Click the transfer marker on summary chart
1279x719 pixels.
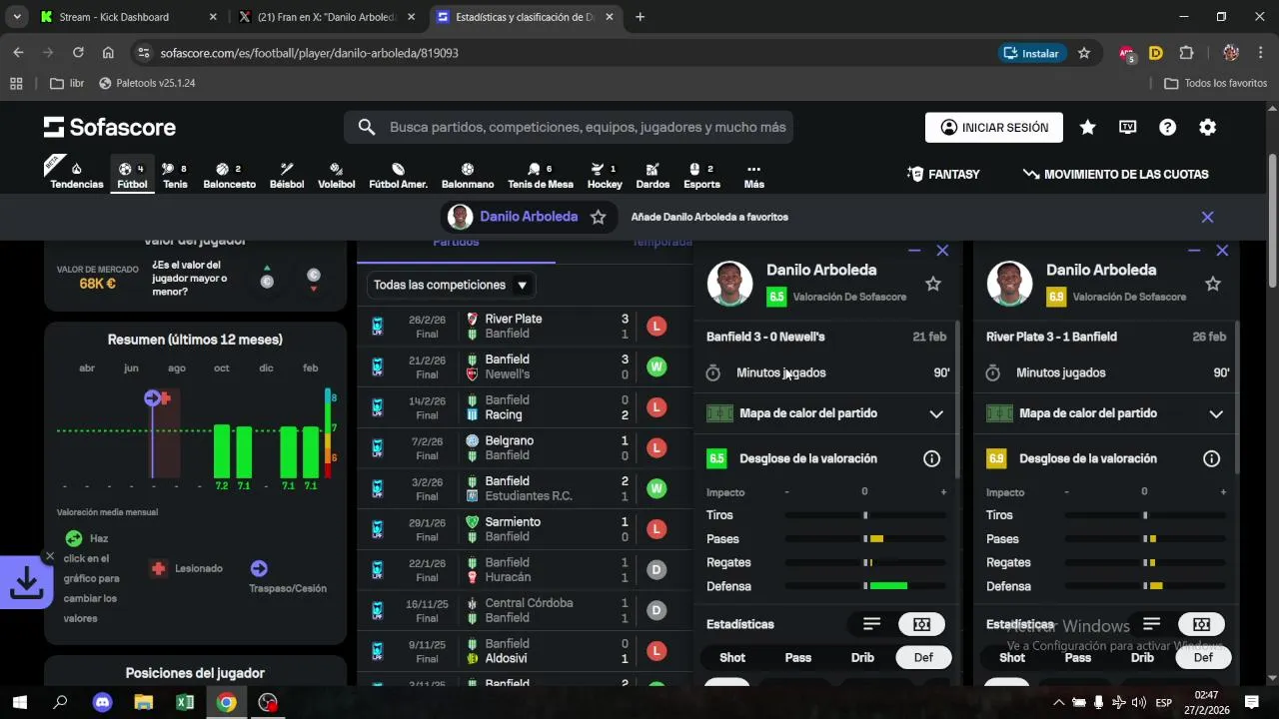(x=152, y=398)
